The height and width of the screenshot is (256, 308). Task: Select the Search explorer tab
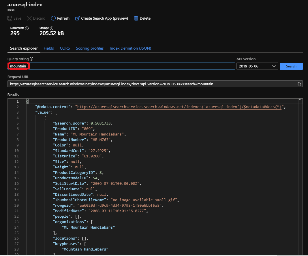pyautogui.click(x=24, y=48)
